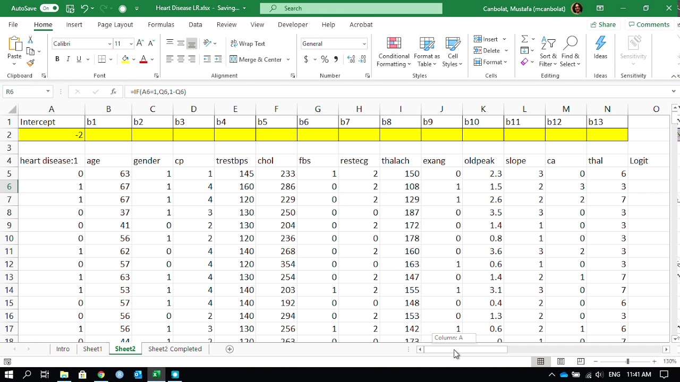Click the yellow Fill Color bucket

(x=125, y=59)
